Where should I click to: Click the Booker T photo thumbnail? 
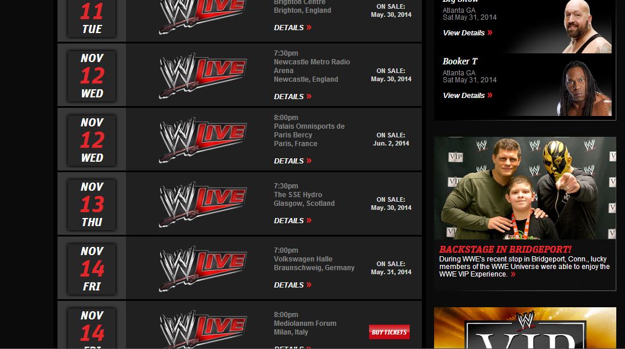tap(584, 88)
